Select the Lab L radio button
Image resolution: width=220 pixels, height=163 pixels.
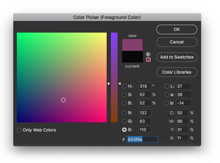(167, 86)
